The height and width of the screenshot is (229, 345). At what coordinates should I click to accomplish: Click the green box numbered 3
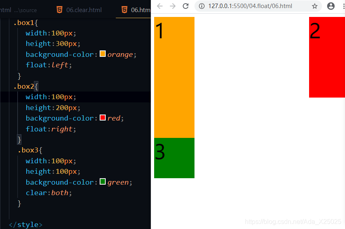tap(174, 158)
